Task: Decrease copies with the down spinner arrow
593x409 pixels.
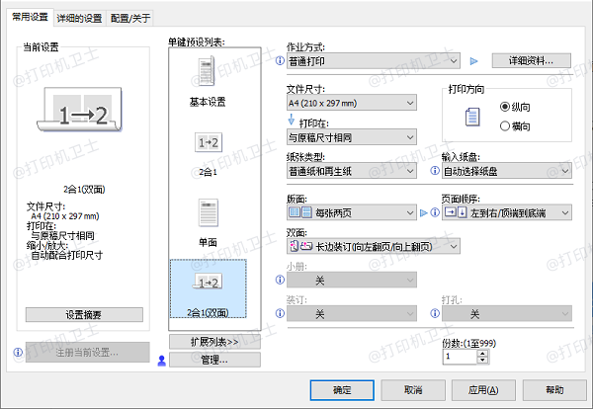Action: [x=482, y=360]
